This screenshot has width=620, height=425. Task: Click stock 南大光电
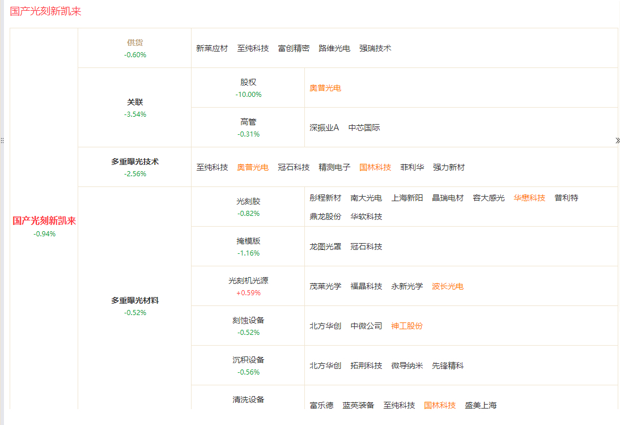click(366, 198)
